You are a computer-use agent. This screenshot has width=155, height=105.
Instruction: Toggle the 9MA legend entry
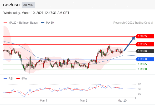tap(22, 79)
